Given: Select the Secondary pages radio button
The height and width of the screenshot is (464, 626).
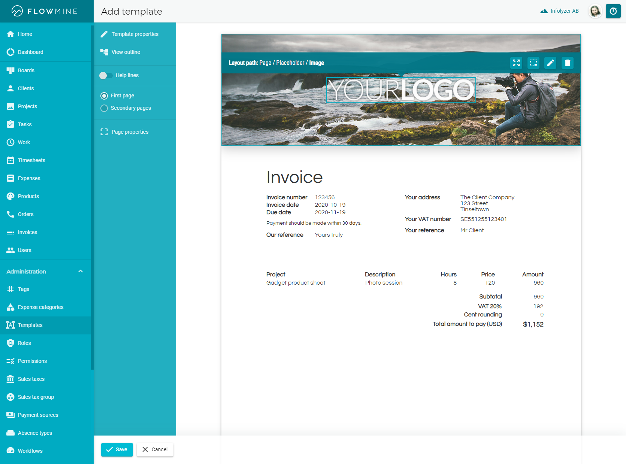Looking at the screenshot, I should pos(104,108).
